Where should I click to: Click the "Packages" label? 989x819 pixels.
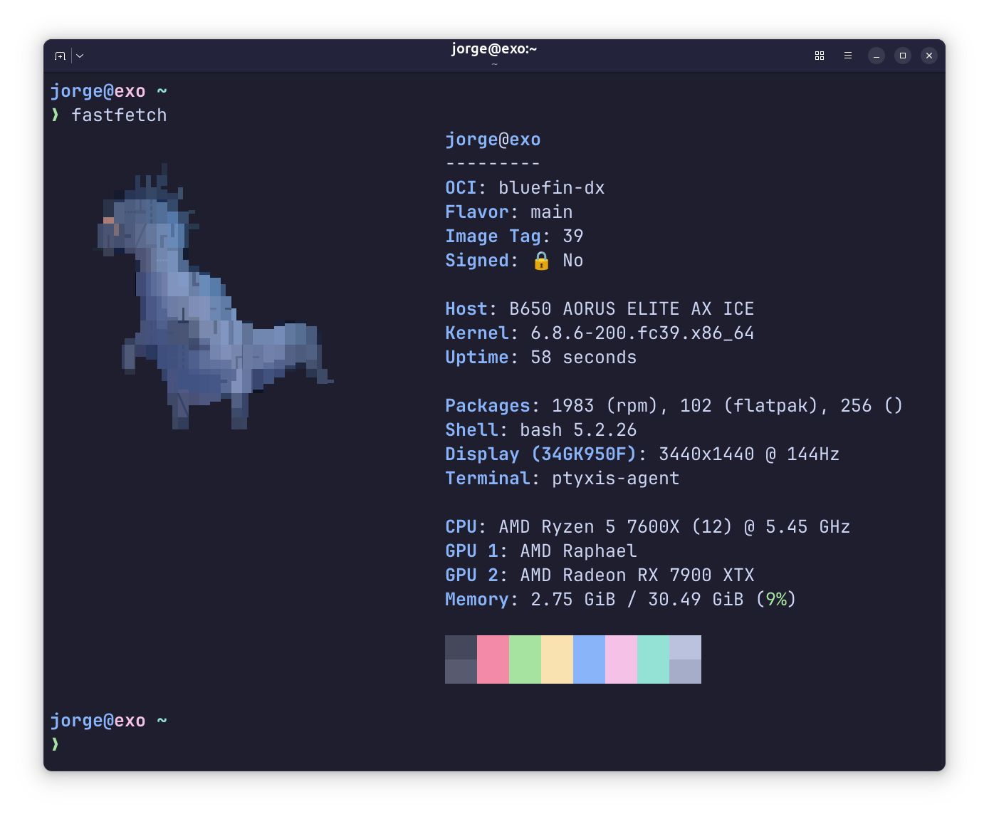tap(488, 406)
